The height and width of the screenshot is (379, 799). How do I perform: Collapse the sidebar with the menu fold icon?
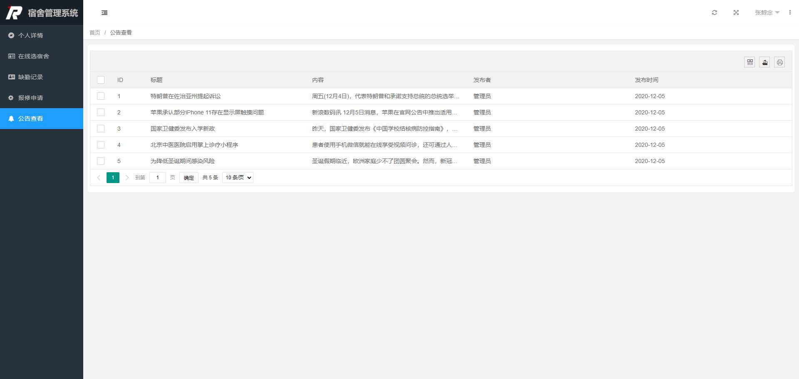tap(104, 13)
